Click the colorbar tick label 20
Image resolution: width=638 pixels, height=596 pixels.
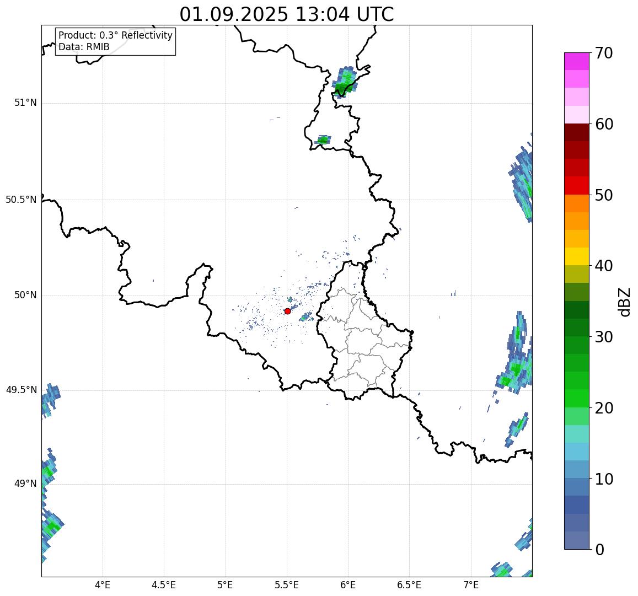[604, 408]
